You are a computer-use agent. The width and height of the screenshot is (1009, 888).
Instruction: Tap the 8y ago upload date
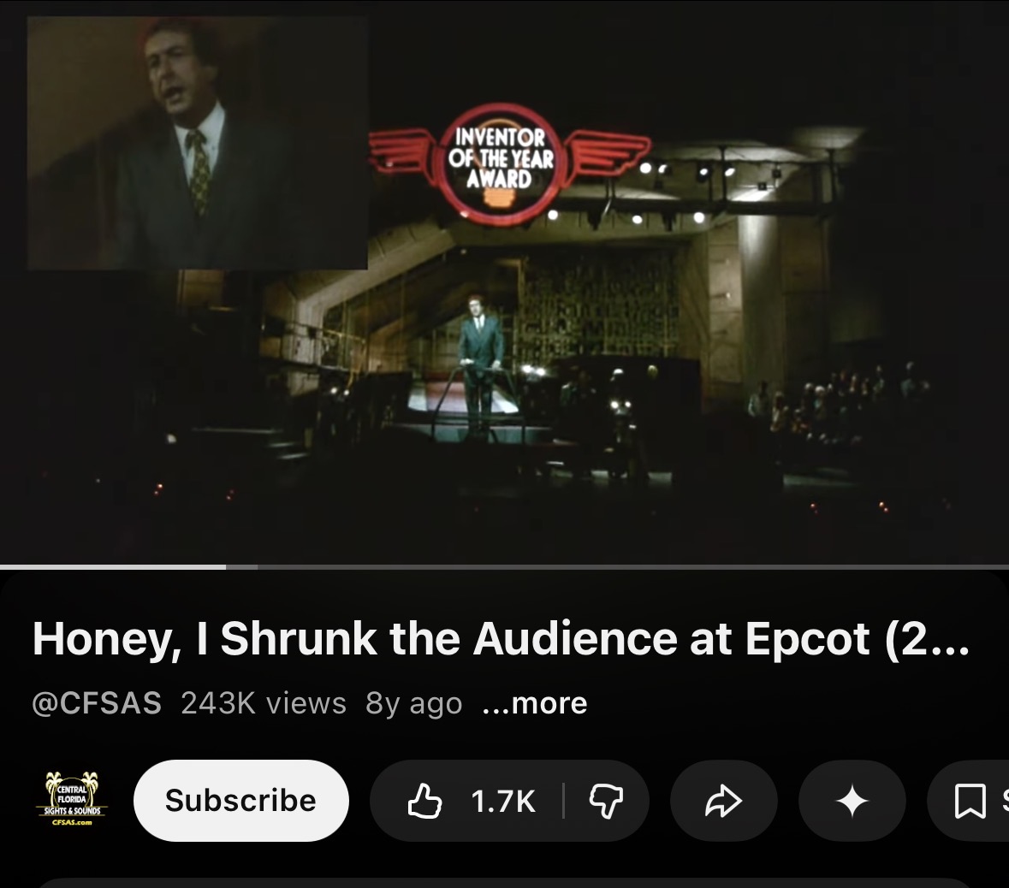click(x=413, y=702)
